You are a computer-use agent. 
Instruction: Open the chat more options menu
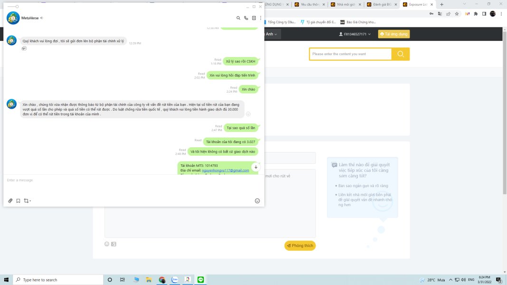260,18
